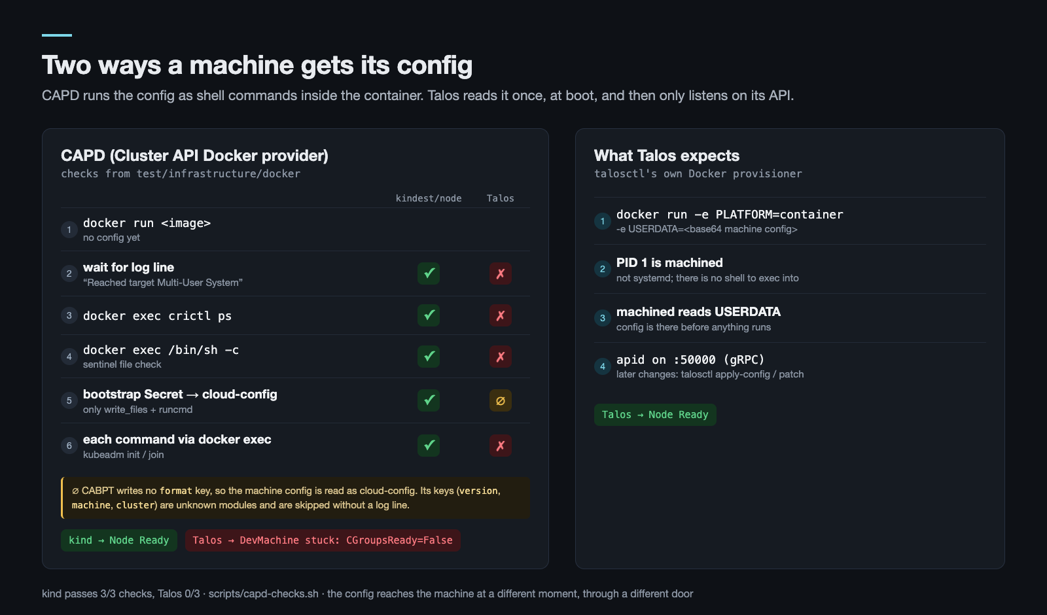Viewport: 1047px width, 615px height.
Task: Click the Talos DevMachine stuck CGroupsReady=False badge
Action: tap(323, 540)
